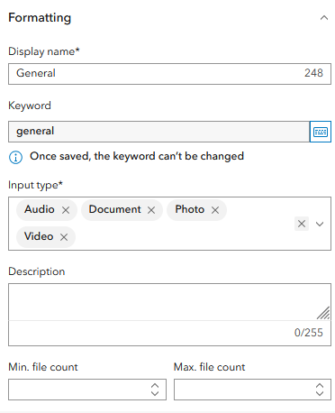
Task: Click the Min. file count field
Action: [x=87, y=390]
